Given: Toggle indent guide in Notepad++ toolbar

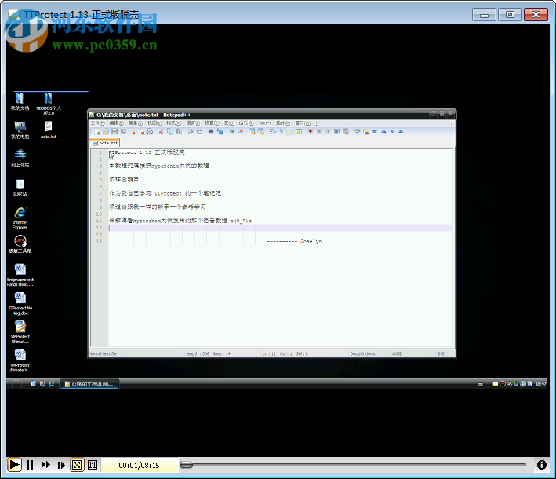Looking at the screenshot, I should [x=290, y=132].
